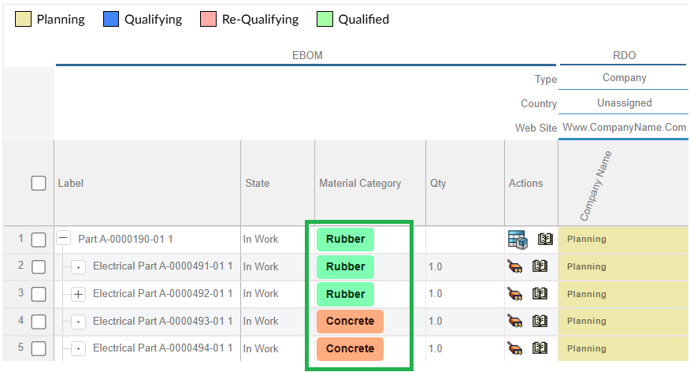Click the electrical plug icon for part A-0000491-01
This screenshot has width=690, height=372.
pos(515,267)
